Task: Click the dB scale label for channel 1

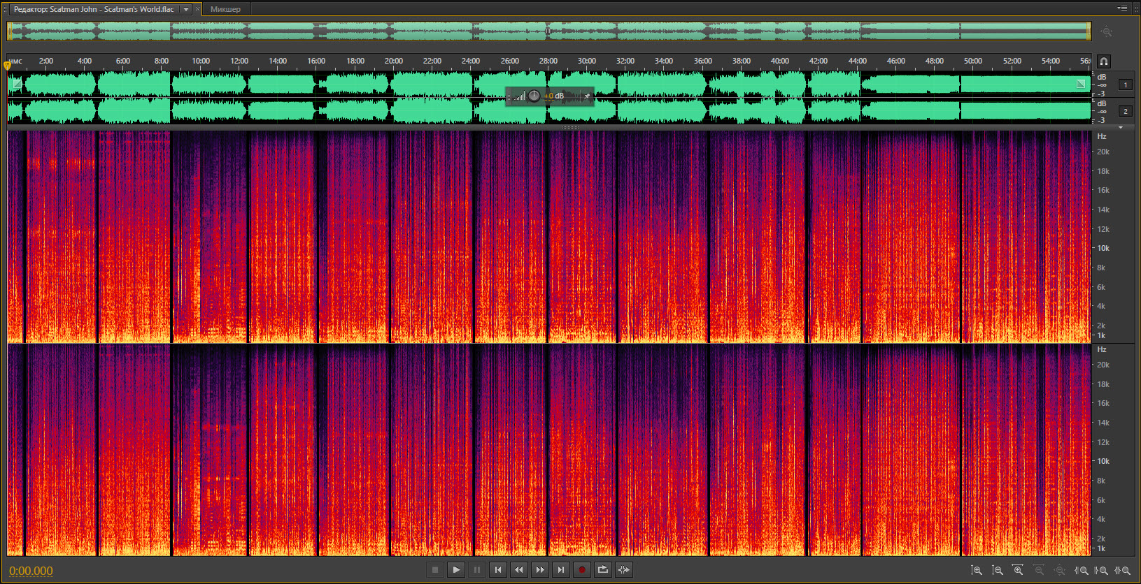Action: tap(1102, 77)
